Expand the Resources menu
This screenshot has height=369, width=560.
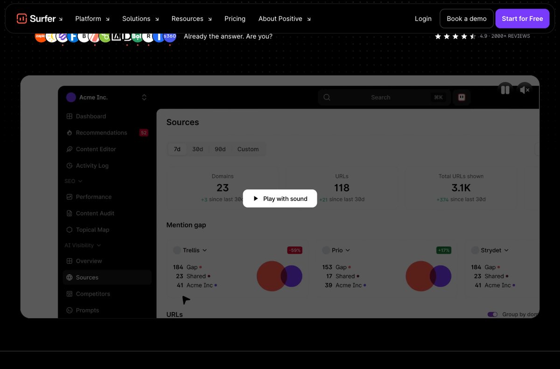click(x=191, y=19)
